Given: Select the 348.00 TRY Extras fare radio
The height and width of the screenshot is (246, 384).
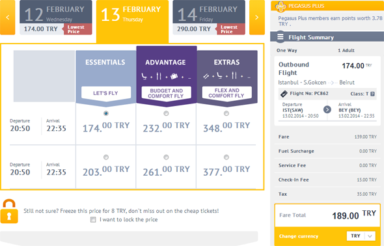Looking at the screenshot, I should click(226, 113).
